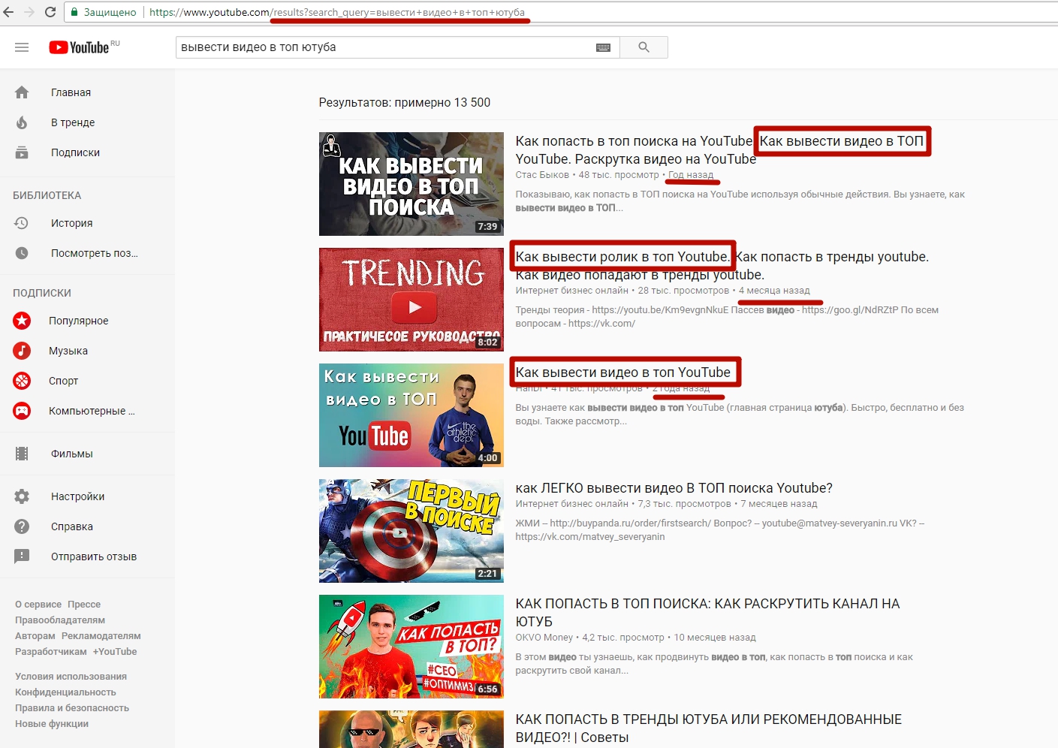Click the Фильмы film strip icon
1058x748 pixels.
22,454
